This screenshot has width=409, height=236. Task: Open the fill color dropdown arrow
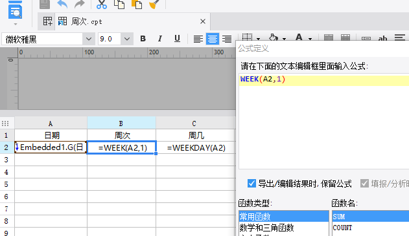(x=285, y=39)
